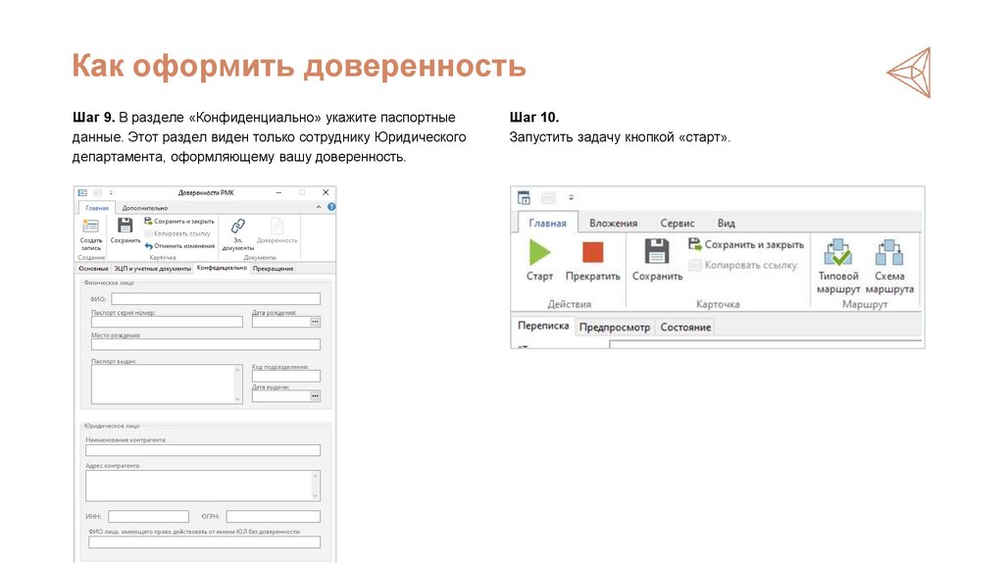Viewport: 1004px width, 563px height.
Task: Click the Адрес контрагента text area
Action: coord(198,486)
